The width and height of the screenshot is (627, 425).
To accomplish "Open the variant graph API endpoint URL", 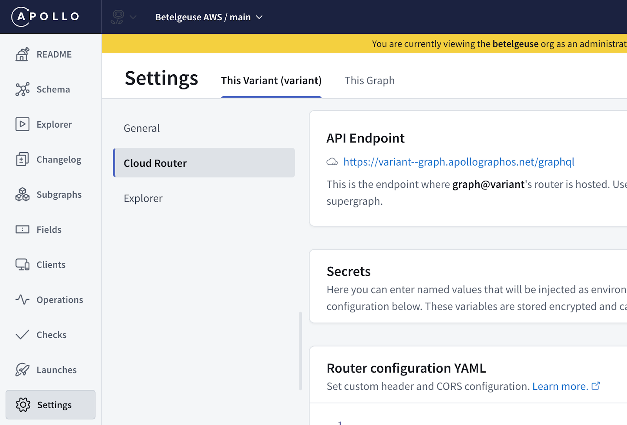I will [x=459, y=162].
